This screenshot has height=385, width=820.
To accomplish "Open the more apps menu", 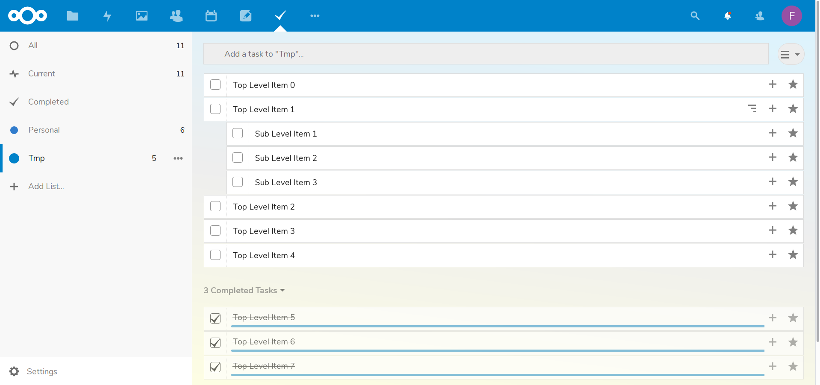I will pos(315,16).
